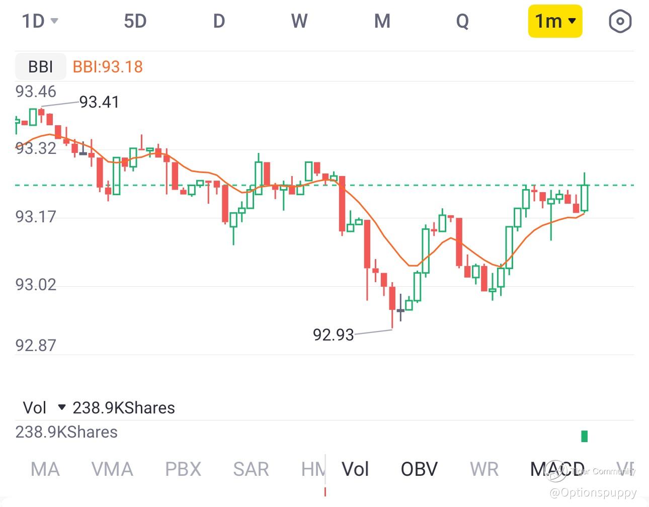The height and width of the screenshot is (507, 649).
Task: Open the 1m interval dropdown
Action: point(555,21)
